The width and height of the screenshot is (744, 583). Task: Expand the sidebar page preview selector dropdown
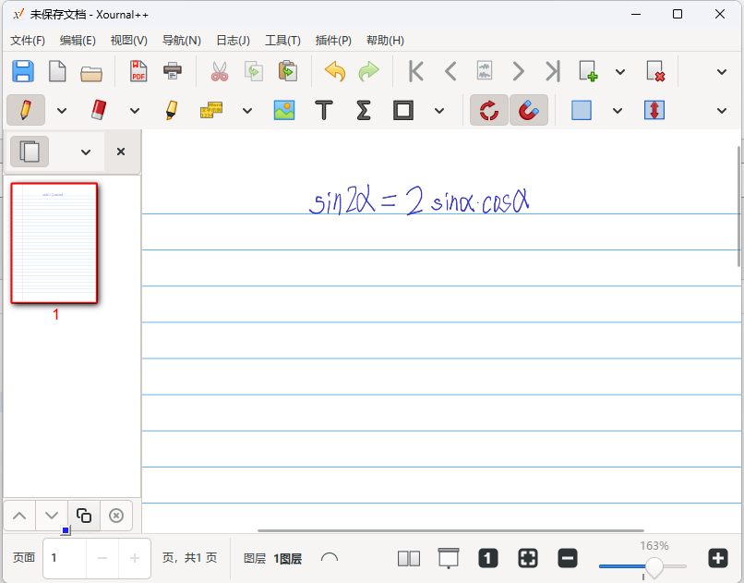tap(86, 152)
